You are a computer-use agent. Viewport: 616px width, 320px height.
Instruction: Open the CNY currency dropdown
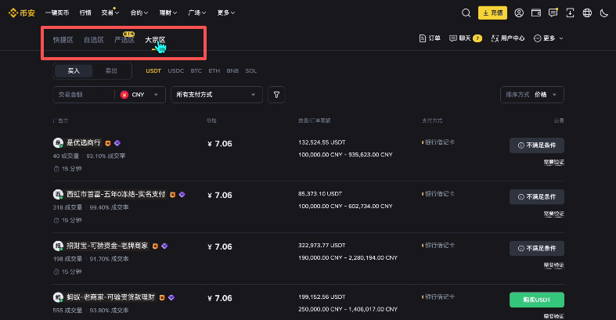142,95
